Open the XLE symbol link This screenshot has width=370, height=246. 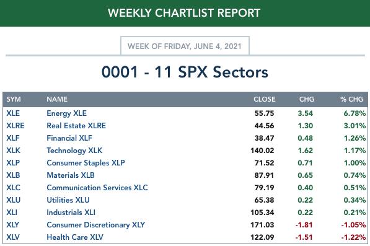13,113
